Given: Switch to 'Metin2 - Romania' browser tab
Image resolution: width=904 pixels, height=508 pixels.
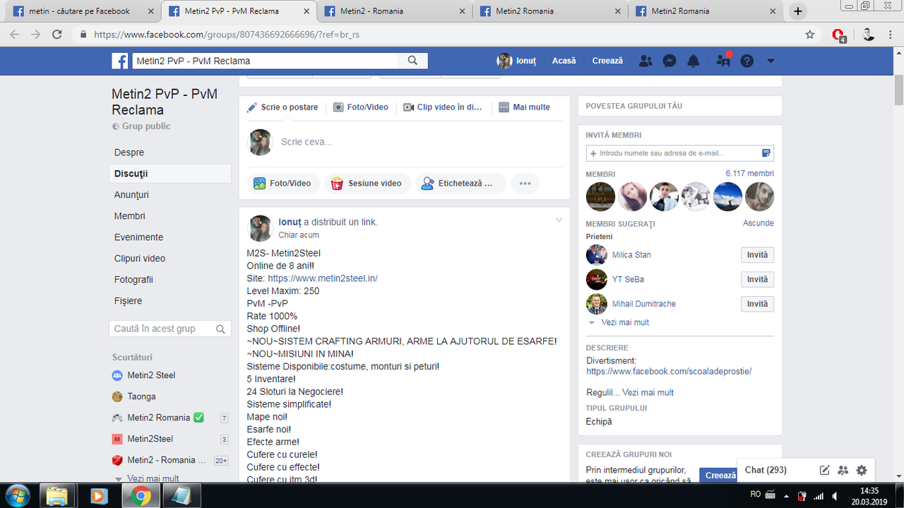Looking at the screenshot, I should 395,11.
